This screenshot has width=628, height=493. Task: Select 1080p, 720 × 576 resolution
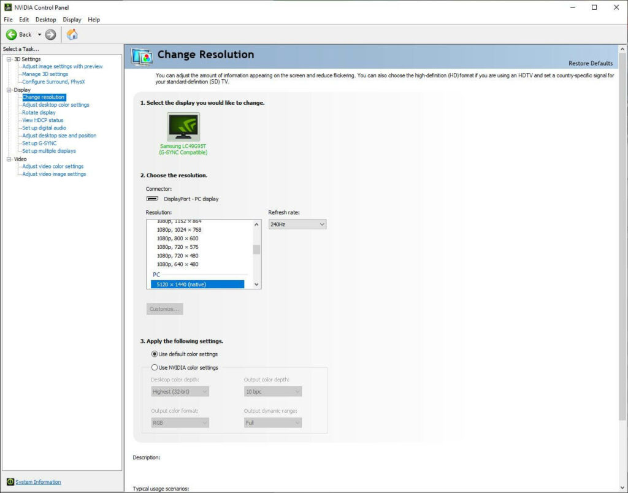point(177,247)
